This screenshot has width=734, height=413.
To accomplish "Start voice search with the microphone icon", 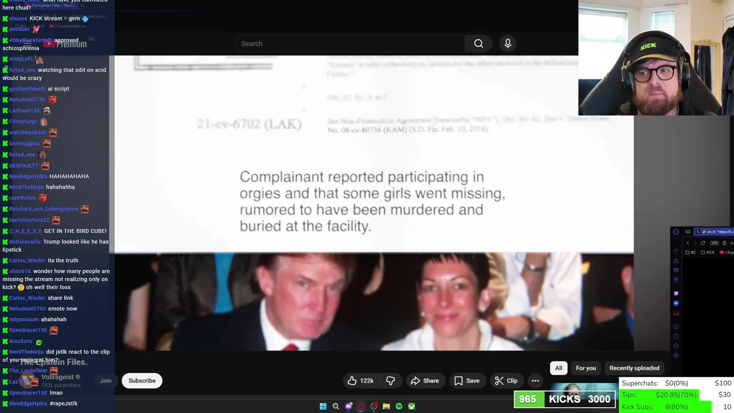I will pyautogui.click(x=507, y=44).
